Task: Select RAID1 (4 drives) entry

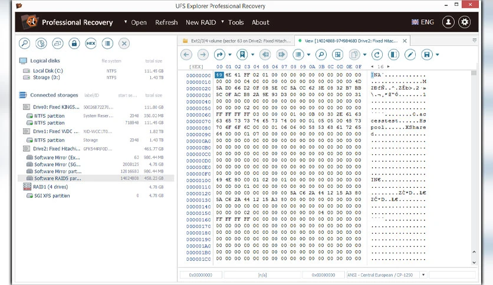Action: pyautogui.click(x=50, y=187)
